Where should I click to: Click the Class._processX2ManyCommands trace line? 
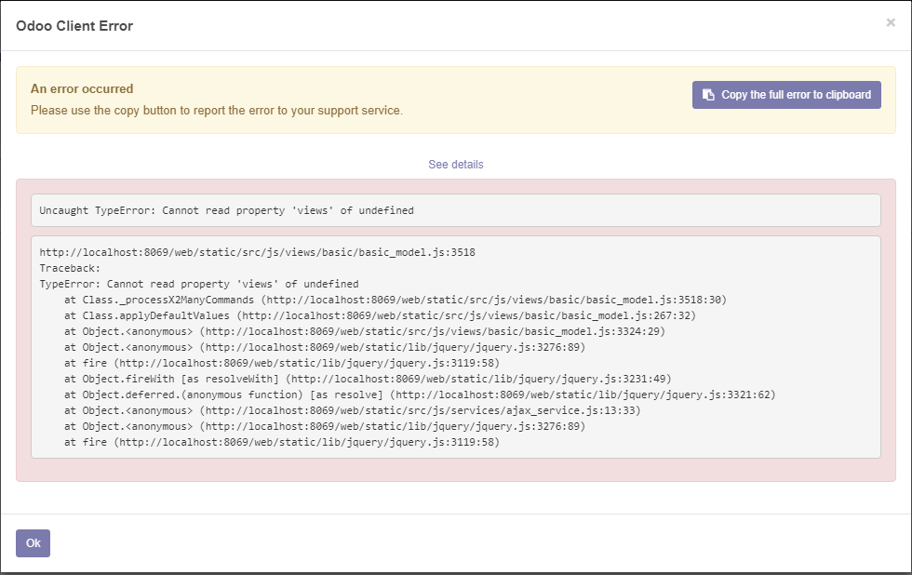point(395,300)
